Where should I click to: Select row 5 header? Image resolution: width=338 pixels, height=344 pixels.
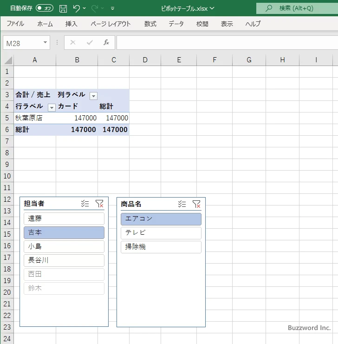[7, 118]
